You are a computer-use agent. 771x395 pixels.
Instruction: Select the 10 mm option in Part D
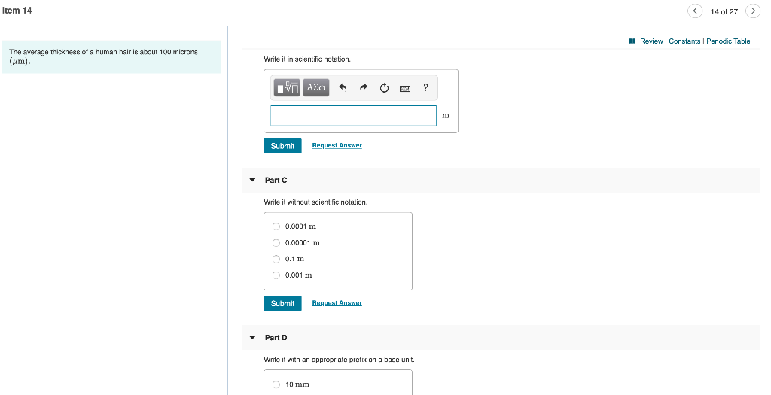click(x=276, y=384)
